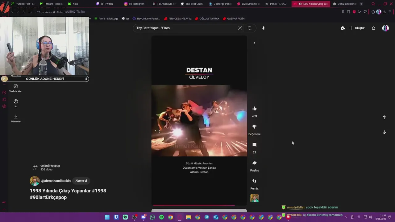Switch to the (4) Anasayfa X tab
This screenshot has height=222, width=395.
pyautogui.click(x=164, y=4)
